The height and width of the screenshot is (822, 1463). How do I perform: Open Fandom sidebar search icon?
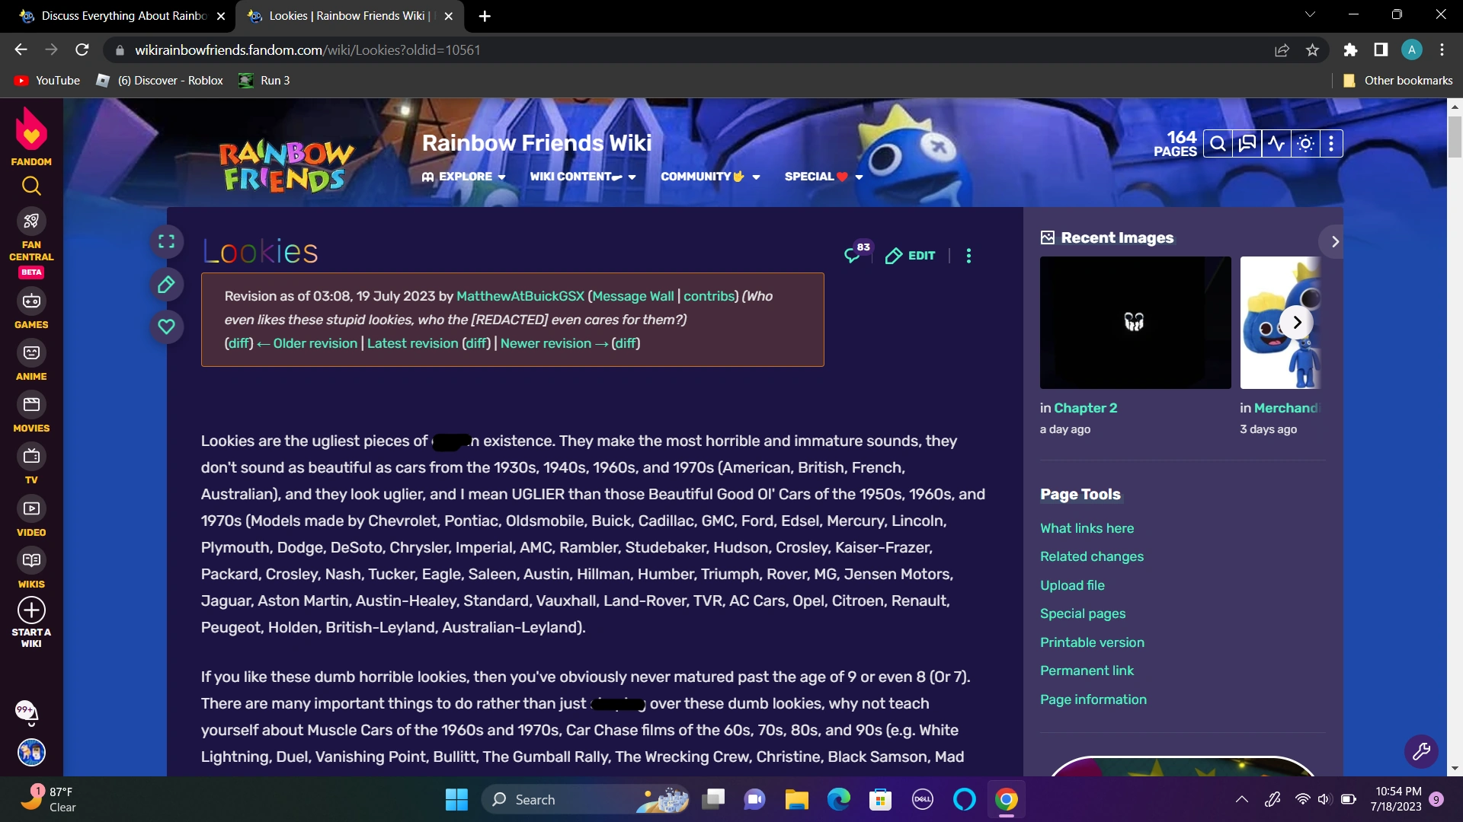[x=30, y=186]
